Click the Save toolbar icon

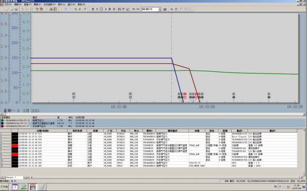[x=12, y=9]
